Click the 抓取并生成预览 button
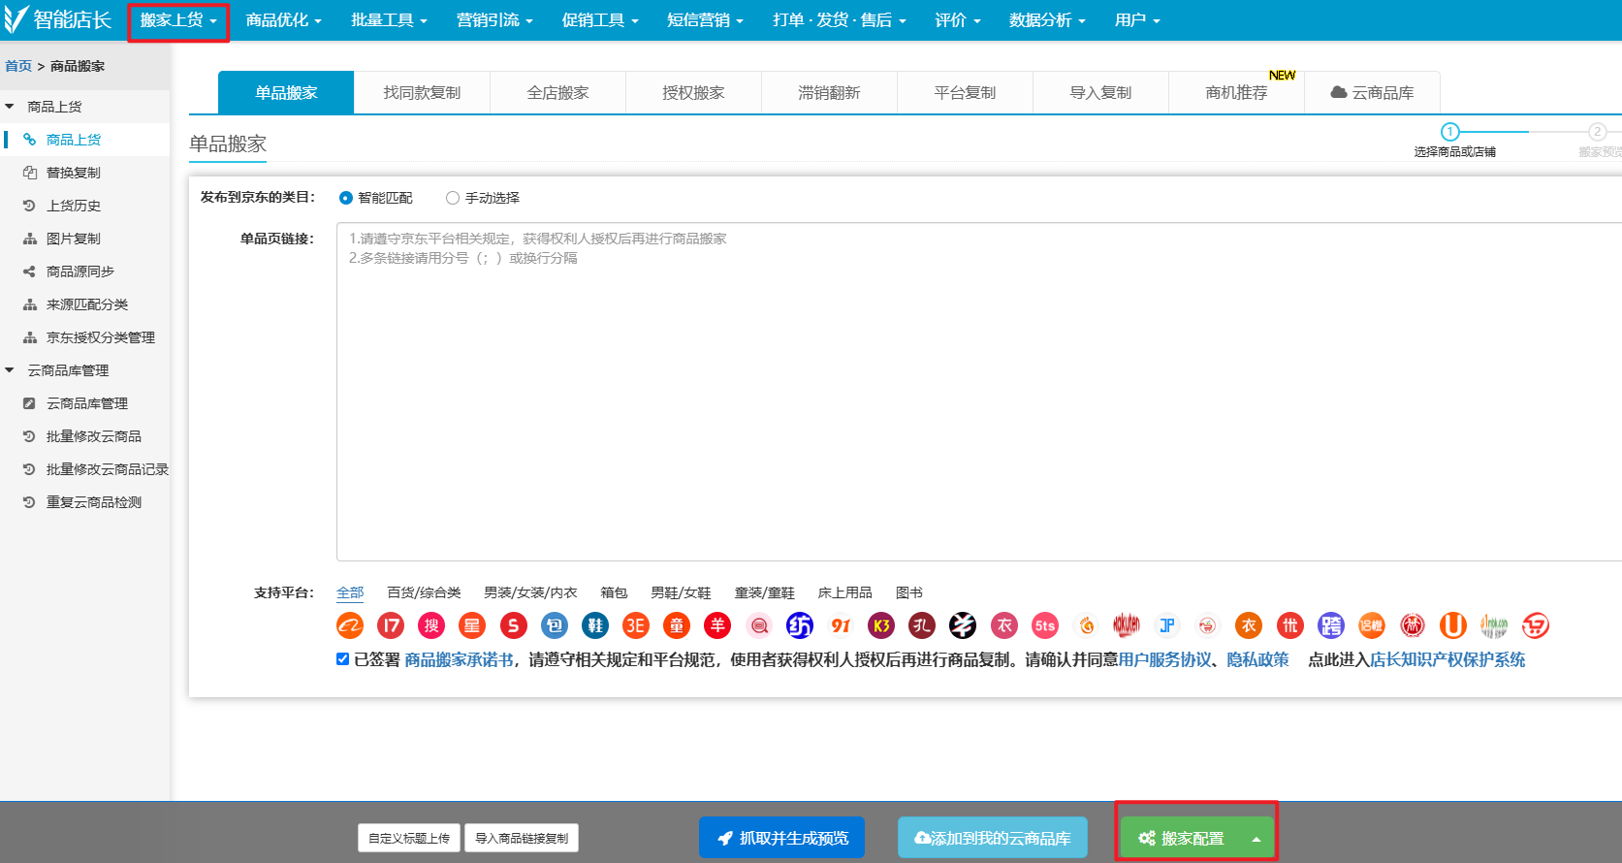The width and height of the screenshot is (1622, 863). pyautogui.click(x=781, y=838)
